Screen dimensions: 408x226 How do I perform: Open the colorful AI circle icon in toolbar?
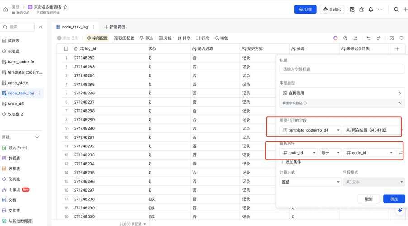pyautogui.click(x=336, y=38)
